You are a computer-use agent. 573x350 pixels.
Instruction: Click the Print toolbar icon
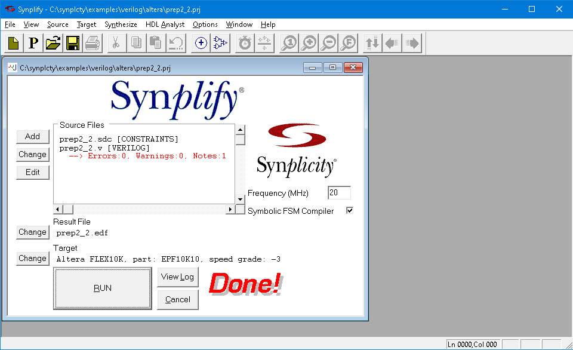[93, 43]
